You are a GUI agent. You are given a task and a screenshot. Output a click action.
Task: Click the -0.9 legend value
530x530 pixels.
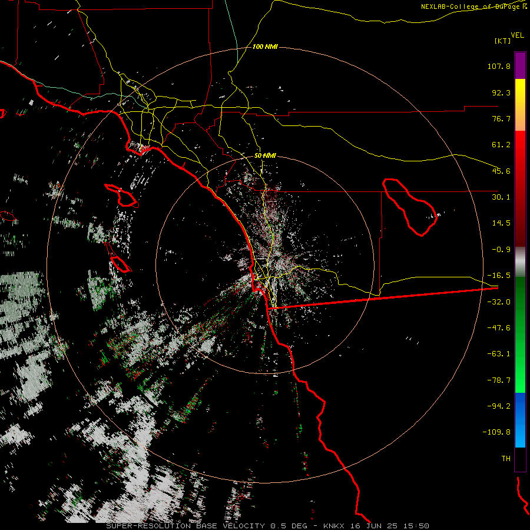click(501, 250)
